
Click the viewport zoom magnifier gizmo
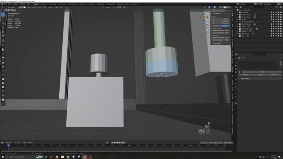tap(207, 23)
